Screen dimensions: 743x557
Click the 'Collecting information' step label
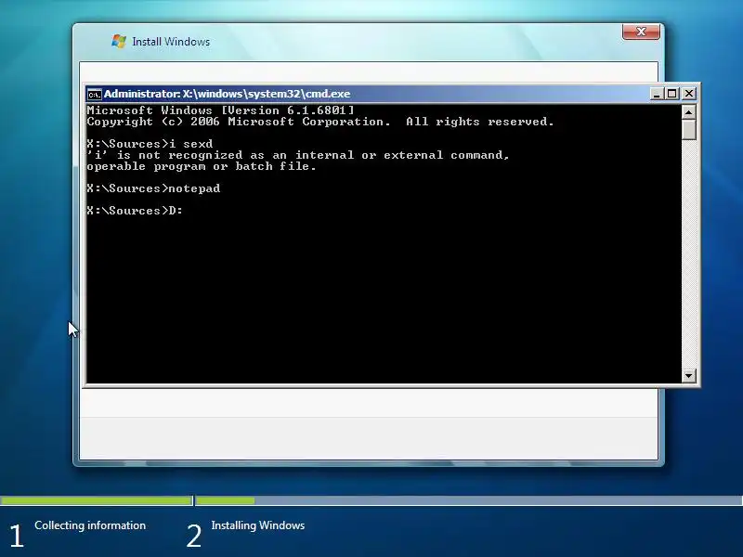point(90,525)
